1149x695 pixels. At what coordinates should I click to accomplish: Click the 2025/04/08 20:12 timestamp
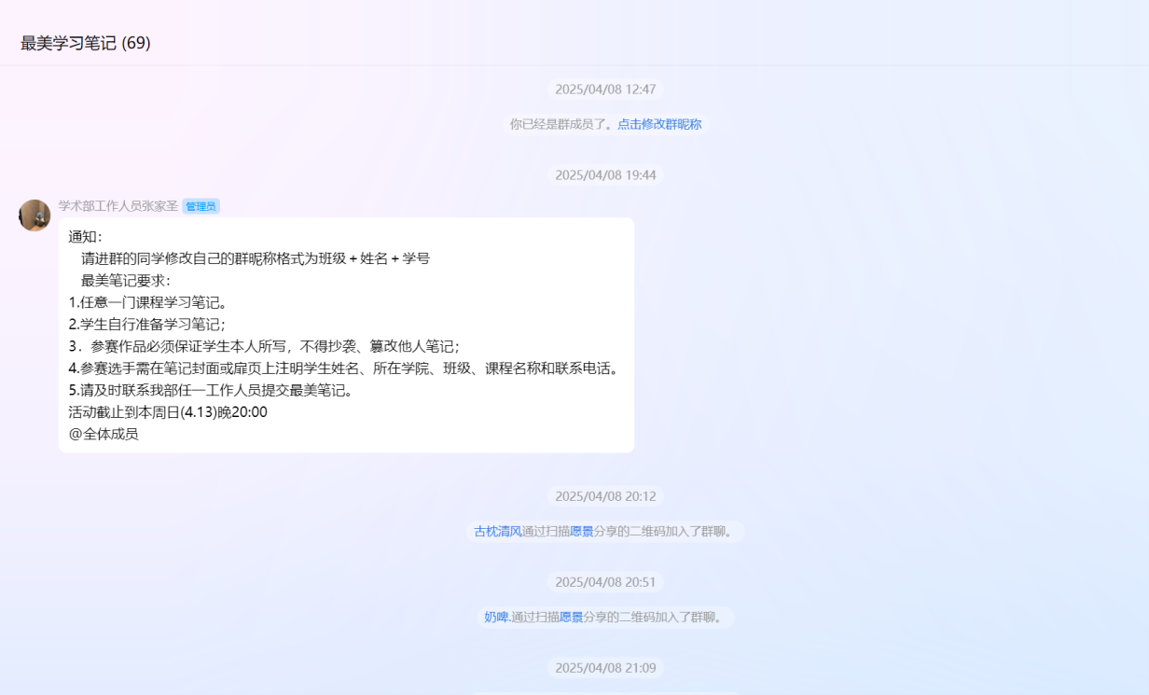(x=605, y=496)
